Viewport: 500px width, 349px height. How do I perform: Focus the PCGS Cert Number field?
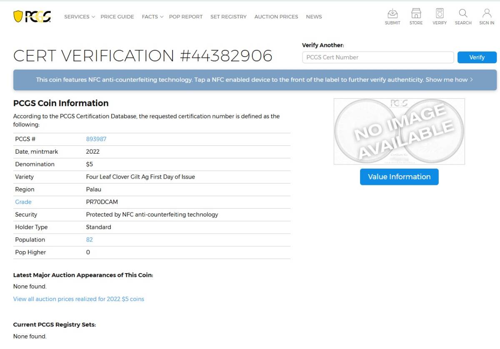click(x=378, y=57)
